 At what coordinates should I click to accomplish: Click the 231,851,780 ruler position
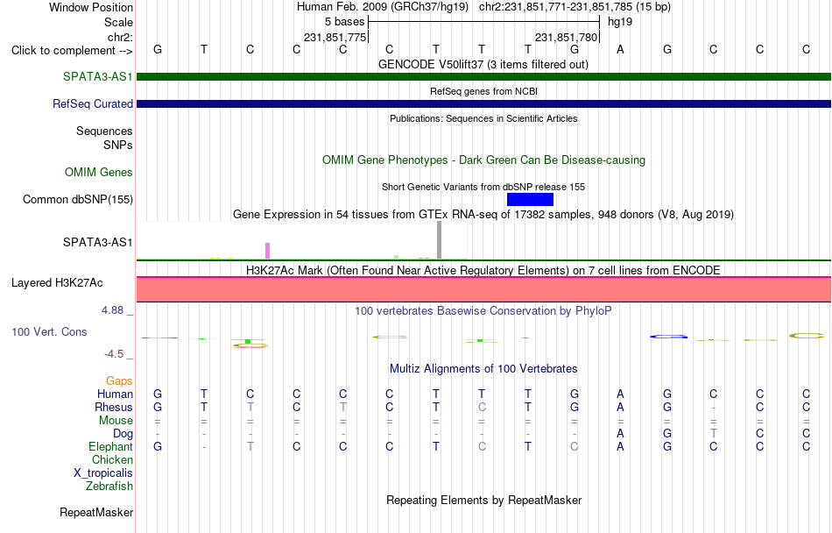(566, 37)
